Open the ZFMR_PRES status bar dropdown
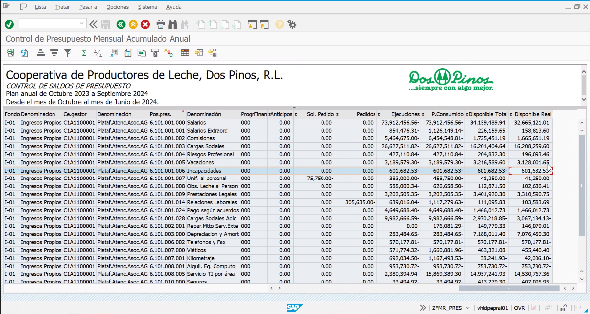590x314 pixels. (x=466, y=308)
